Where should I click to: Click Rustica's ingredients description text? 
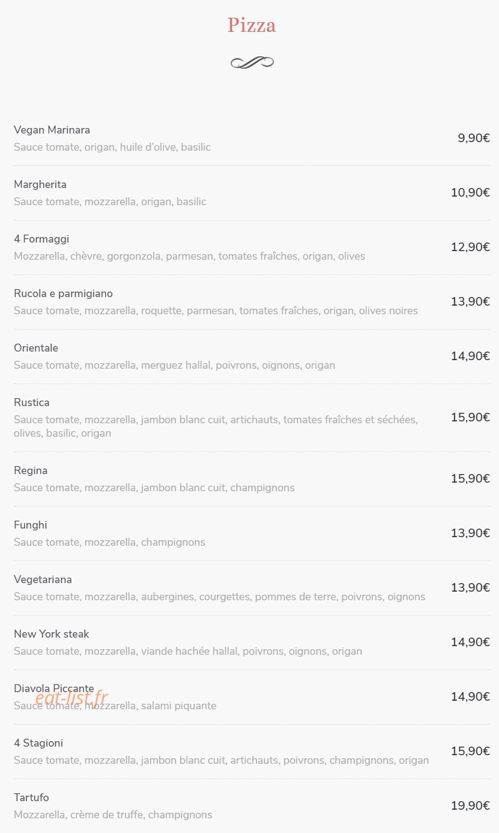point(216,426)
